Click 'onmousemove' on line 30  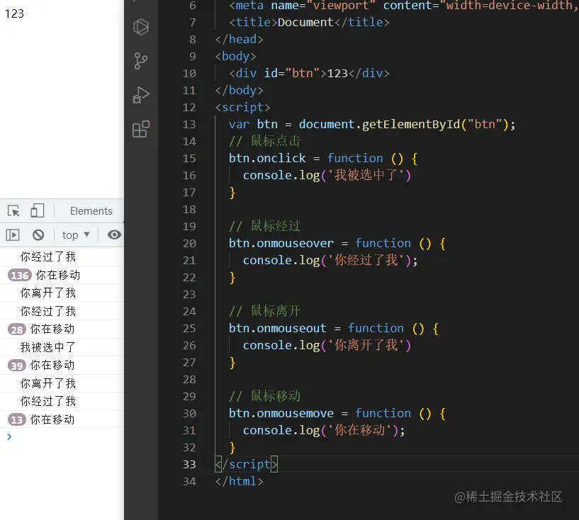[295, 413]
